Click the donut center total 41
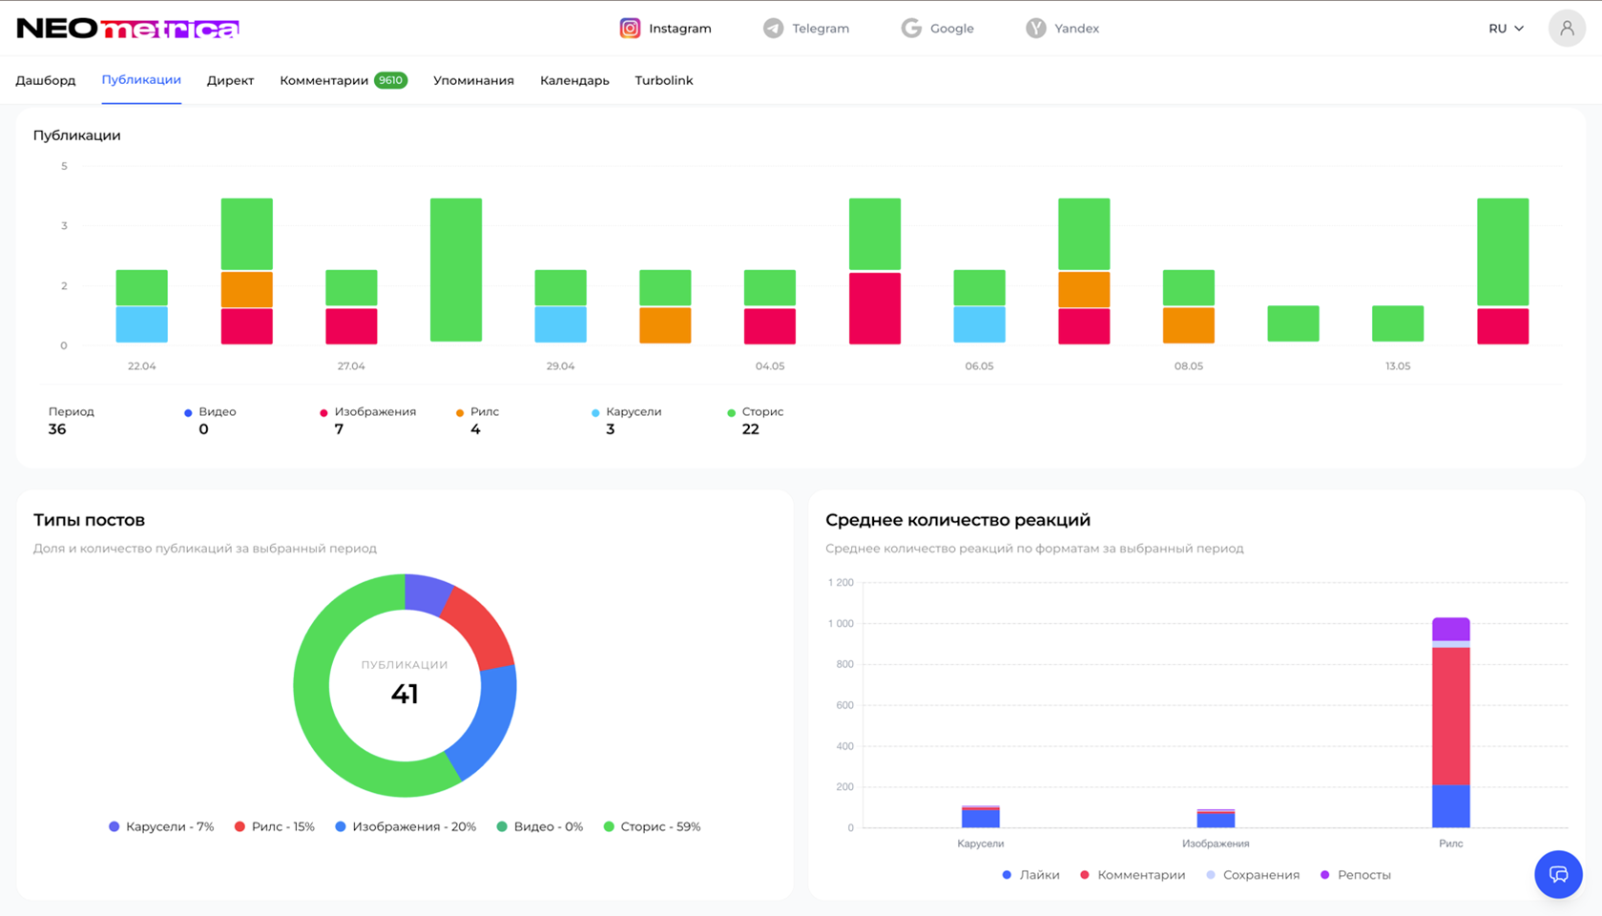Screen dimensions: 1602x916 [405, 694]
